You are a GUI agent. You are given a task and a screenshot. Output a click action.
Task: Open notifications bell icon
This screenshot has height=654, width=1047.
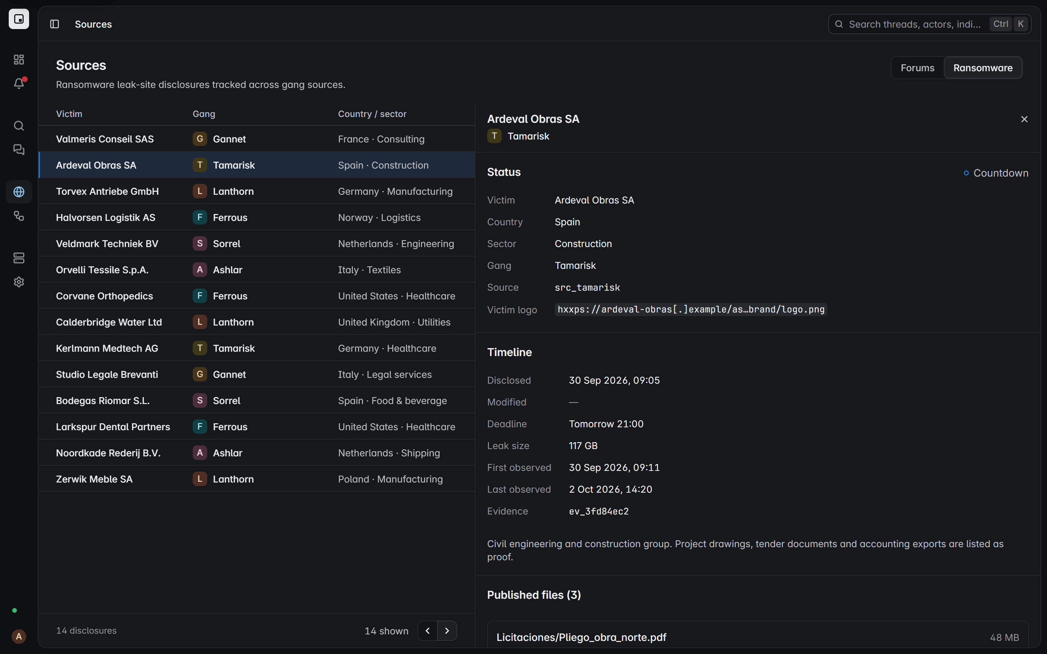(x=19, y=83)
